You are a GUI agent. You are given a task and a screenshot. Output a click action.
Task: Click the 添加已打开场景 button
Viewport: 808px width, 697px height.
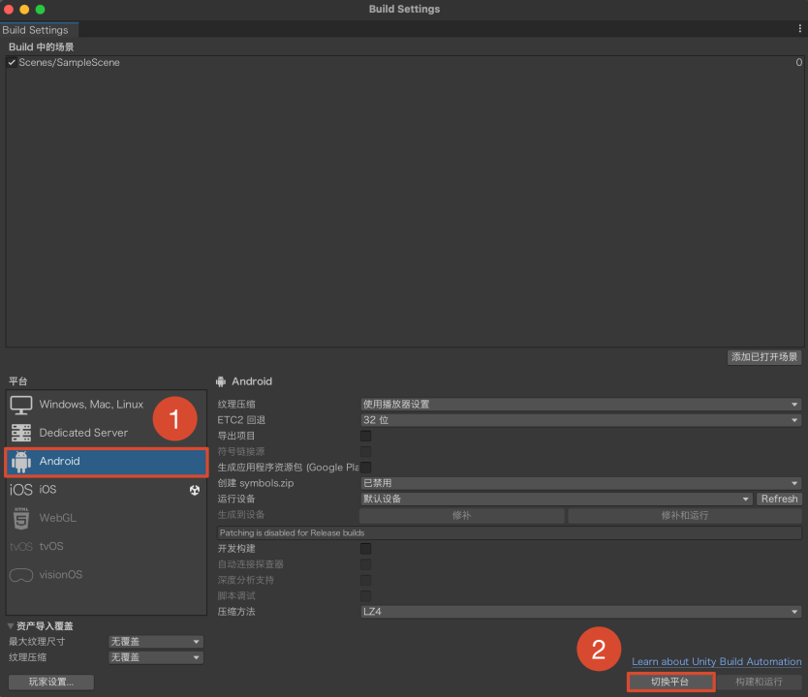(x=764, y=357)
